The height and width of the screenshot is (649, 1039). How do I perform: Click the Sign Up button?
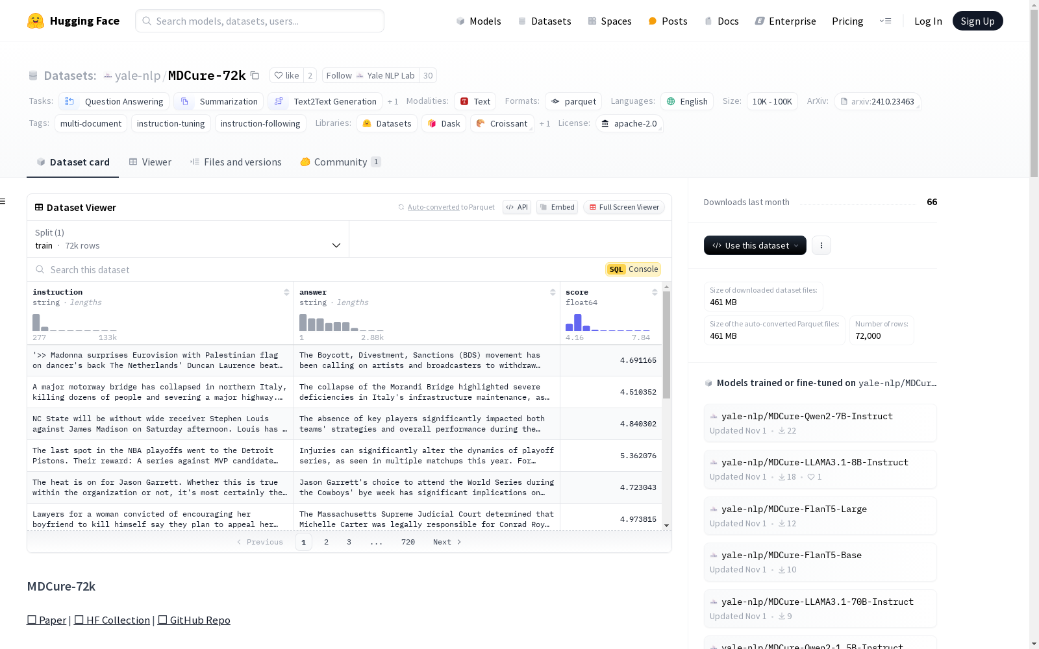click(977, 21)
